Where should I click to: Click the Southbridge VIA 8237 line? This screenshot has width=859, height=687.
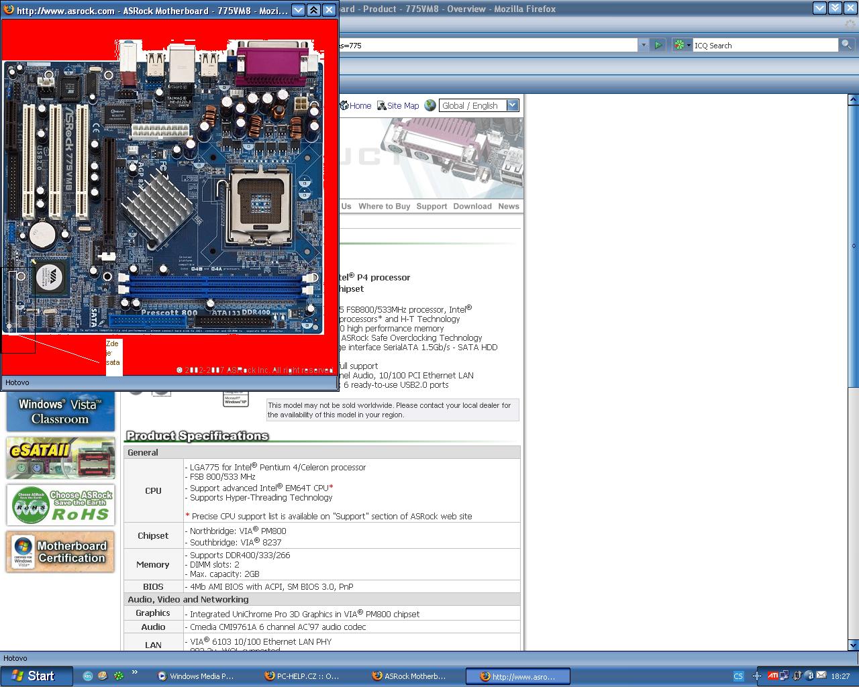[x=234, y=542]
